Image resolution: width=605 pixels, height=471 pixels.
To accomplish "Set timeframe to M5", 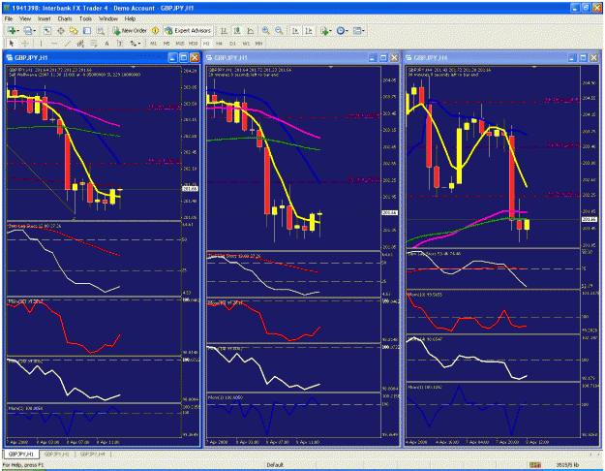I will [166, 44].
